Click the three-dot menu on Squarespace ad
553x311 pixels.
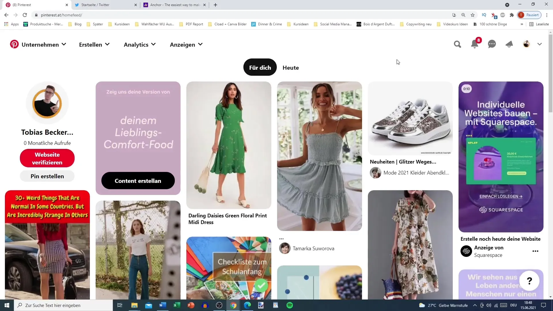[x=535, y=251]
